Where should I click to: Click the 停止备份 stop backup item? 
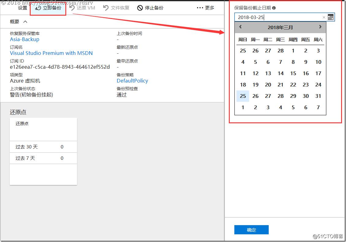point(150,8)
